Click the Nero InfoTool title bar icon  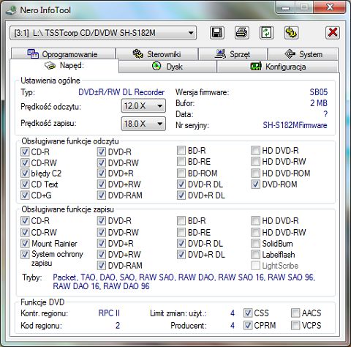pos(11,10)
